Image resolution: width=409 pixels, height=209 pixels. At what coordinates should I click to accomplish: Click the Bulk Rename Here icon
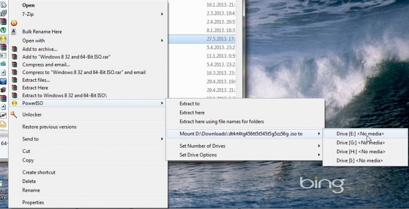coord(14,32)
